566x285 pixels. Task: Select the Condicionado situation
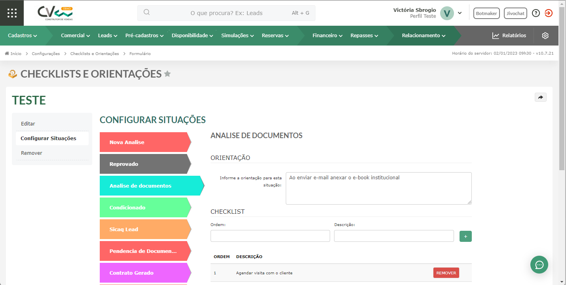[x=145, y=207]
